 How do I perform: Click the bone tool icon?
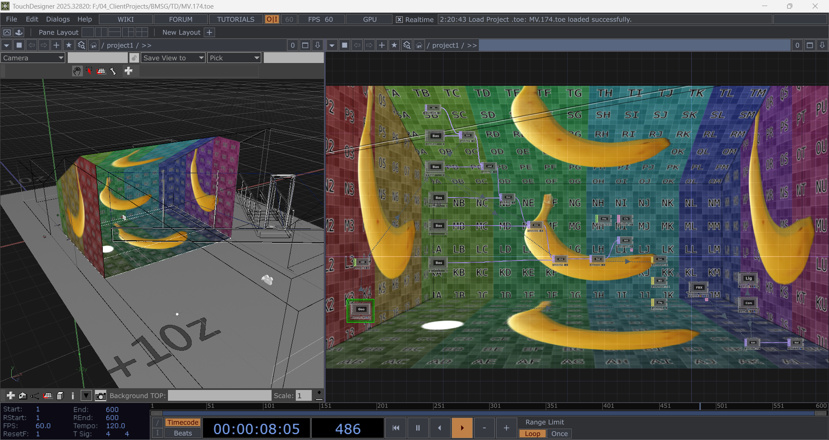pos(113,71)
